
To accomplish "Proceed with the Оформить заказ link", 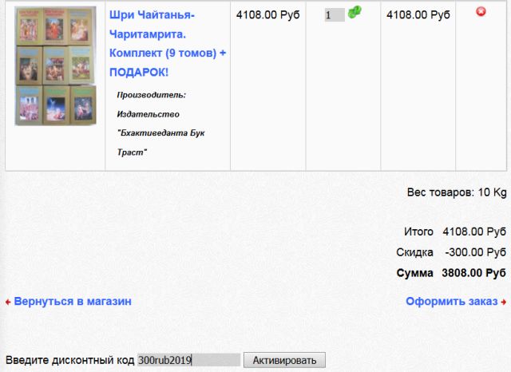I will point(452,302).
